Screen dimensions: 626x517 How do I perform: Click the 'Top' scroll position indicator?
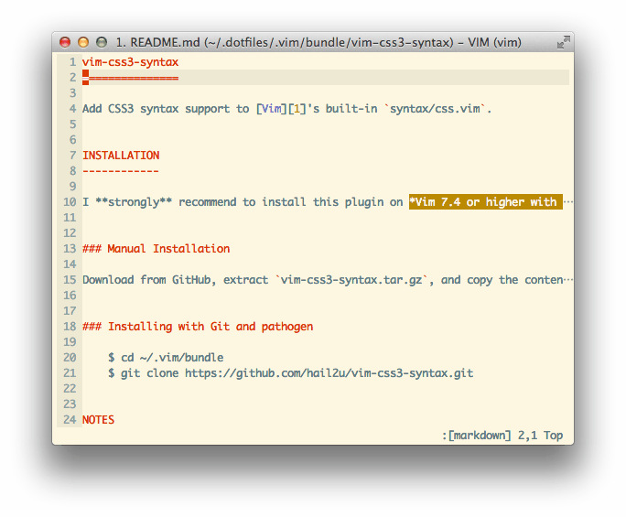(553, 436)
